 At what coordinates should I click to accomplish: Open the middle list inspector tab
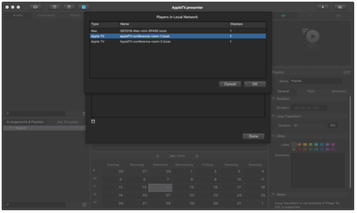tap(311, 15)
